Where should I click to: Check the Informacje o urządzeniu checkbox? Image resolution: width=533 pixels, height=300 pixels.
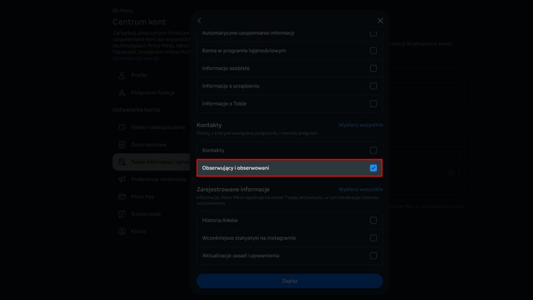[x=373, y=86]
